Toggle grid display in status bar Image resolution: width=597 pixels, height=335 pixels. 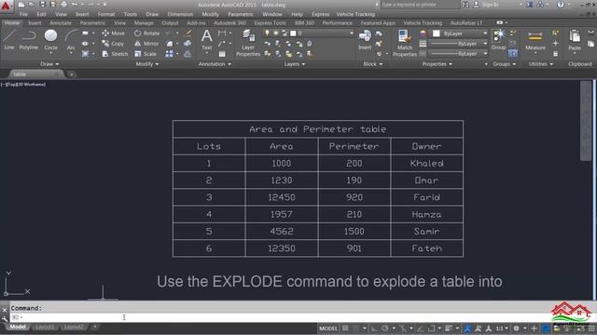pos(345,328)
